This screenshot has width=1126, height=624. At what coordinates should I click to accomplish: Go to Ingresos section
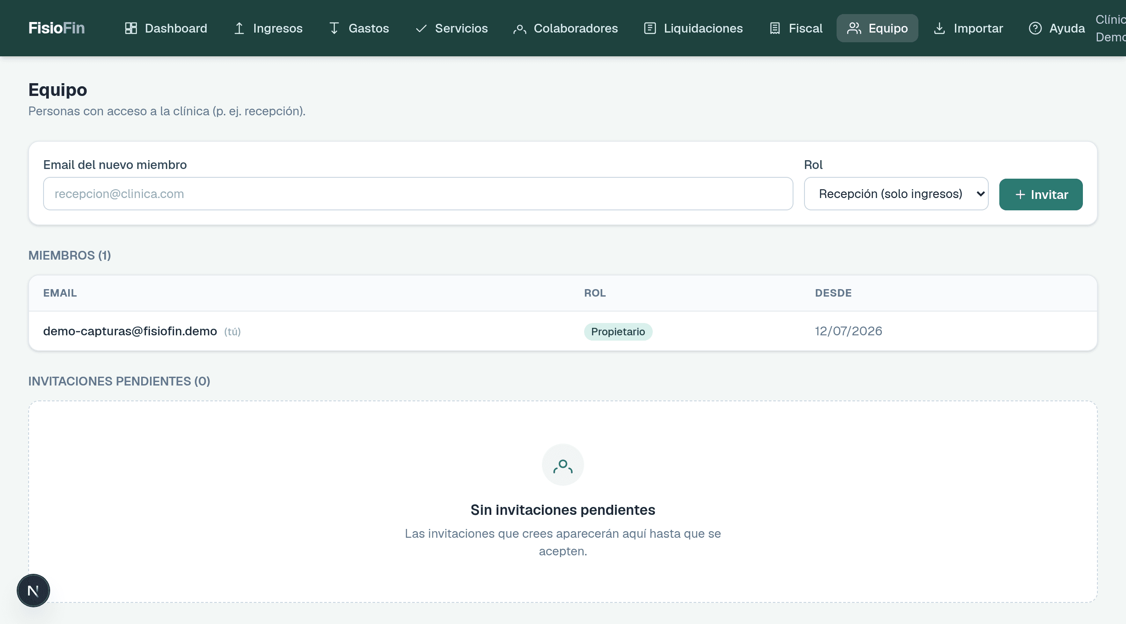tap(268, 28)
